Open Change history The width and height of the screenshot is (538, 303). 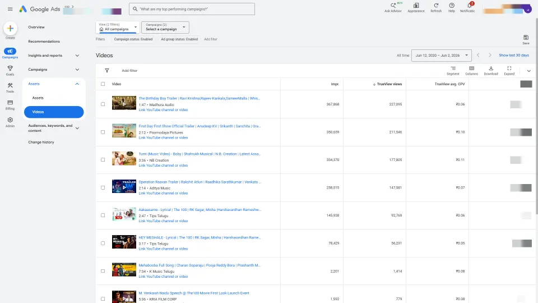tap(41, 142)
